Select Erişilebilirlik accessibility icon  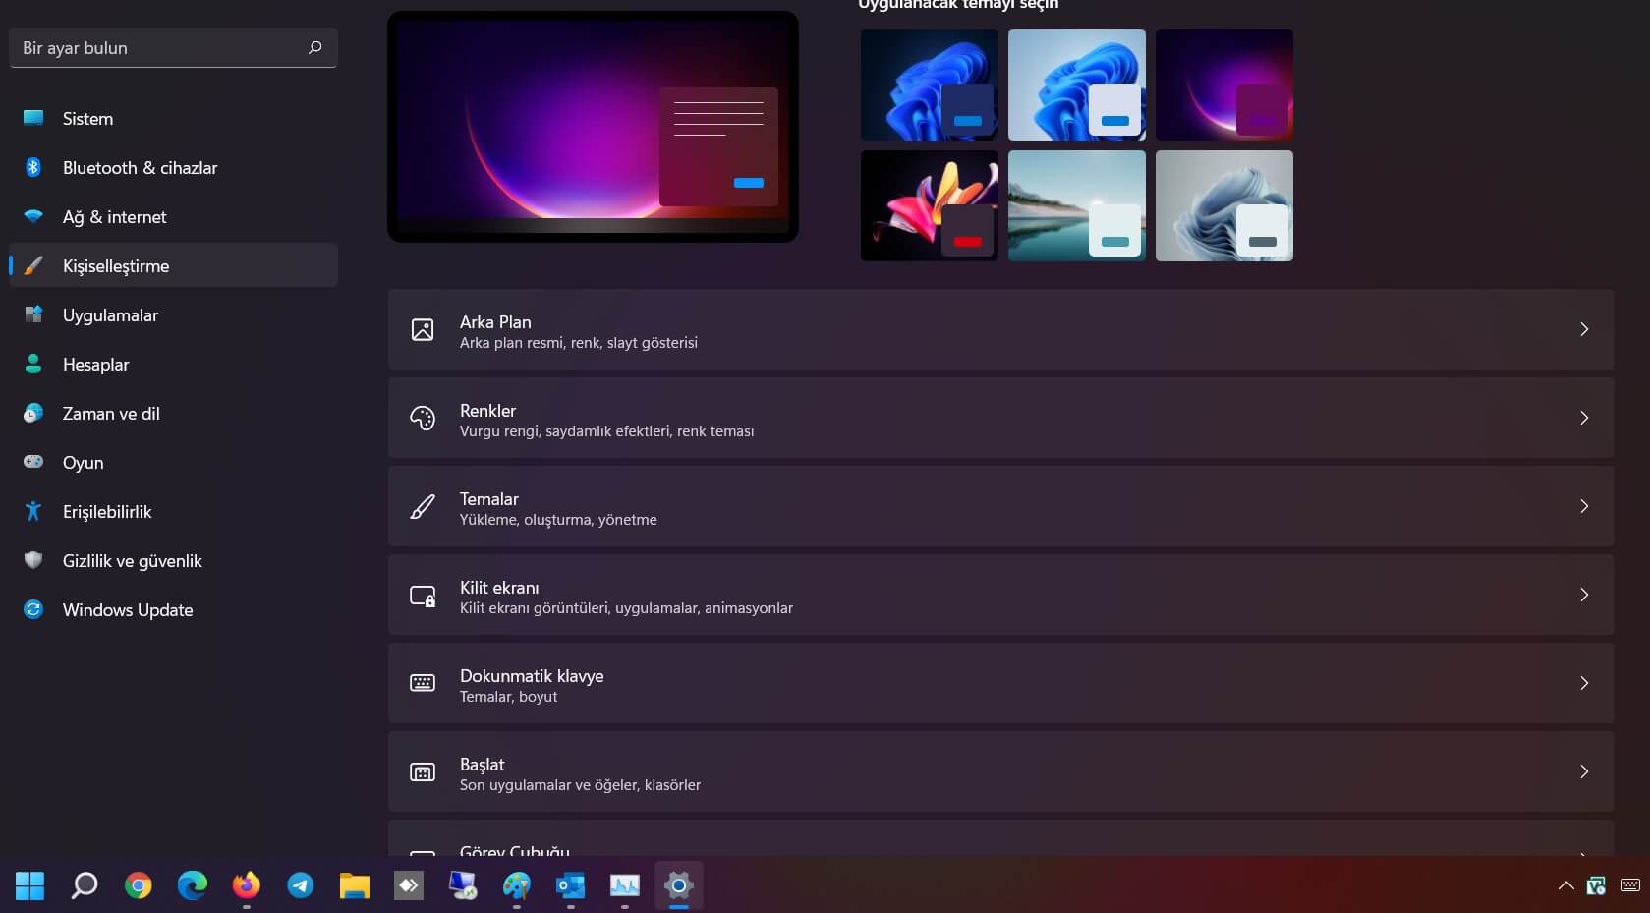(33, 511)
